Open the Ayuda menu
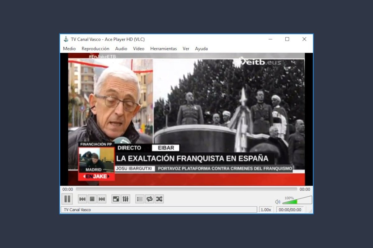Image resolution: width=373 pixels, height=248 pixels. pos(201,49)
